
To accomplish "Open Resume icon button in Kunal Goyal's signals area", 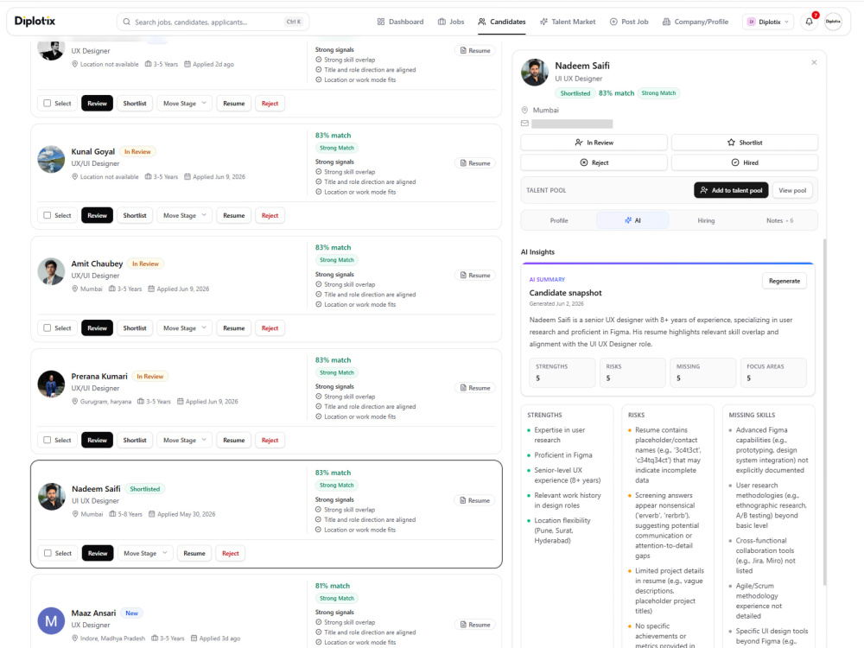I will 475,163.
